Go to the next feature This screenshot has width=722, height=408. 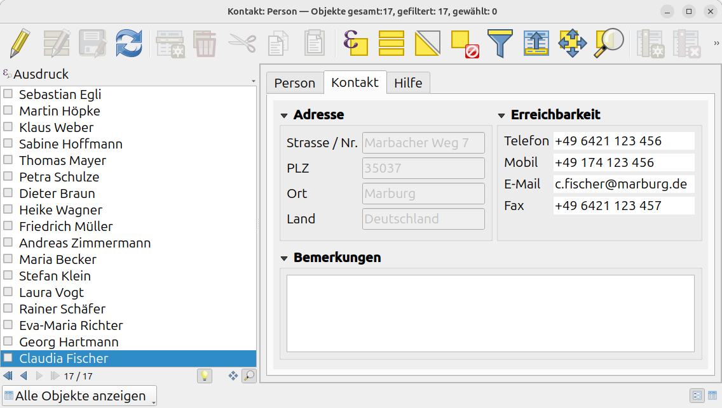click(x=39, y=376)
